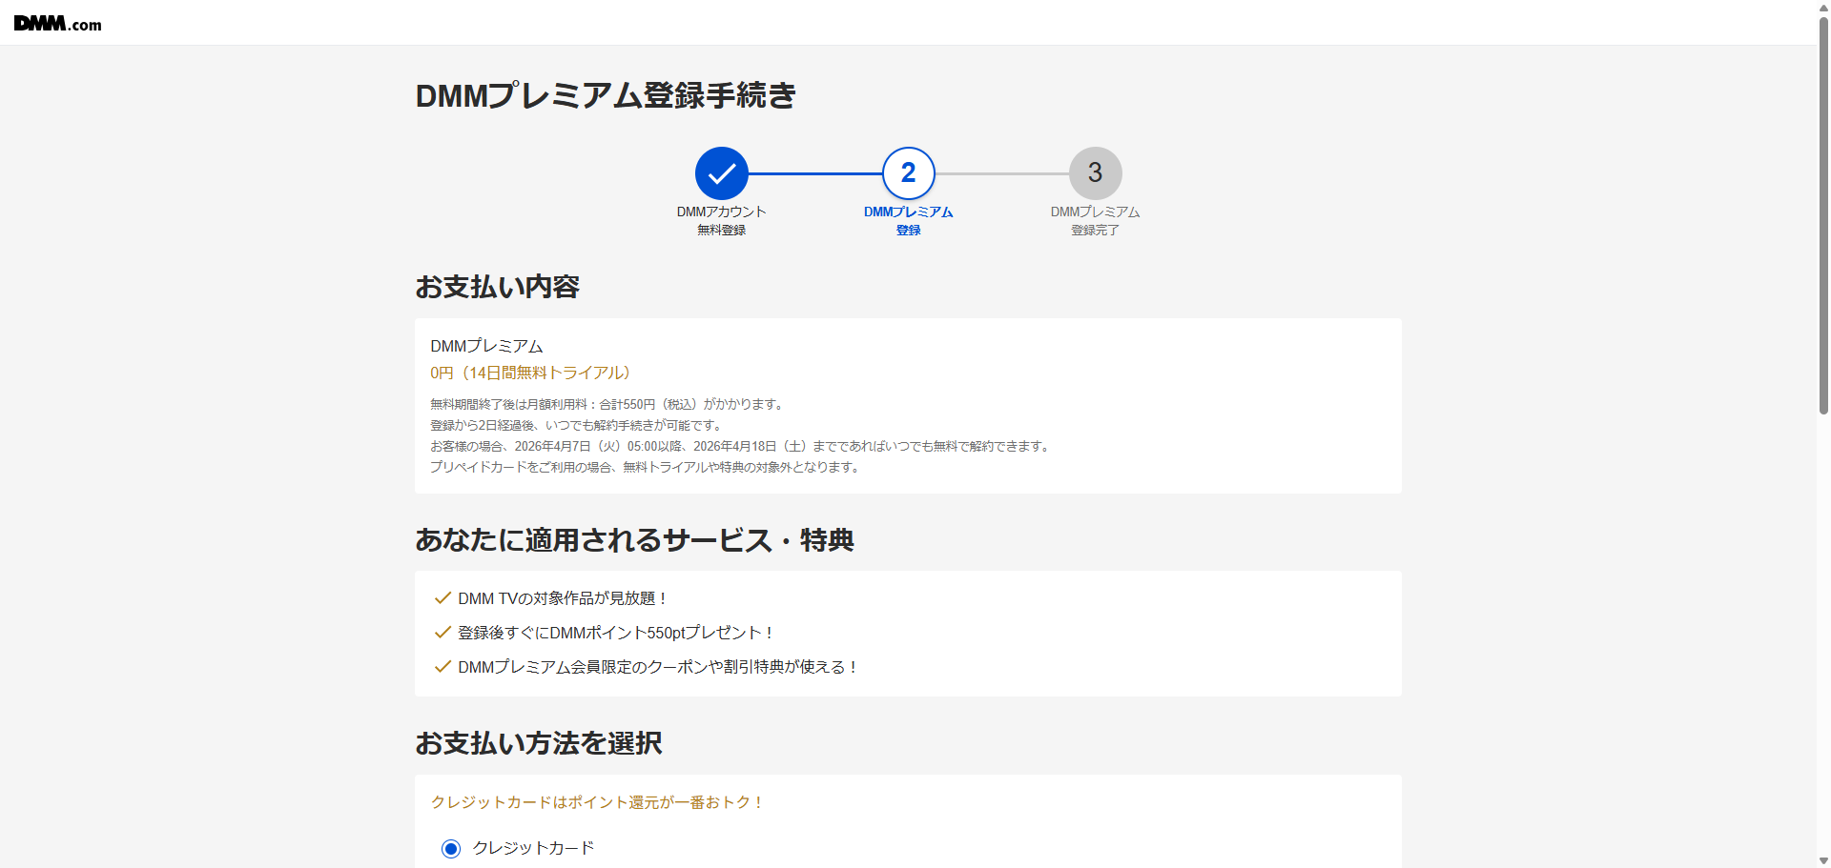Click checkmark icon beside DMM TV benefit
1831x868 pixels.
442,598
